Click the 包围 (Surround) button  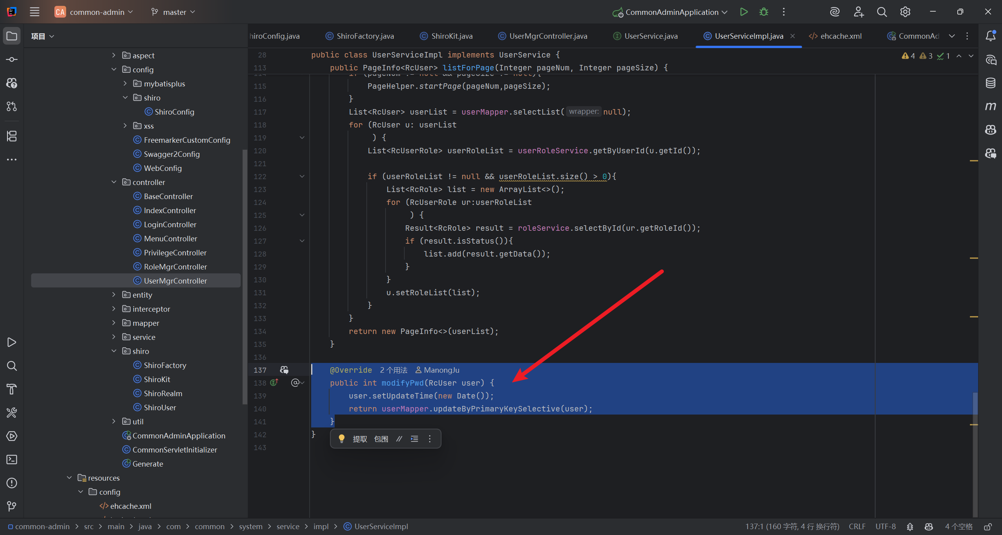coord(381,439)
